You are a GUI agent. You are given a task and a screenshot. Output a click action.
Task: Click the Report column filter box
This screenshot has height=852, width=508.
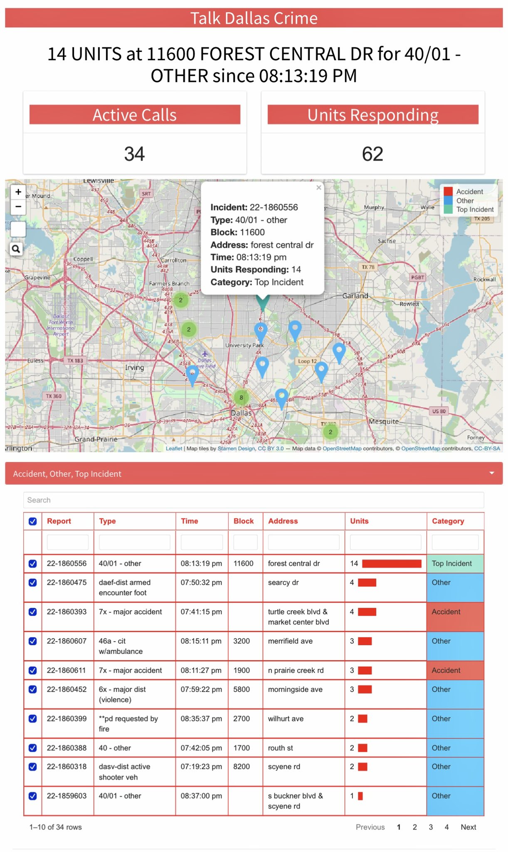coord(68,542)
